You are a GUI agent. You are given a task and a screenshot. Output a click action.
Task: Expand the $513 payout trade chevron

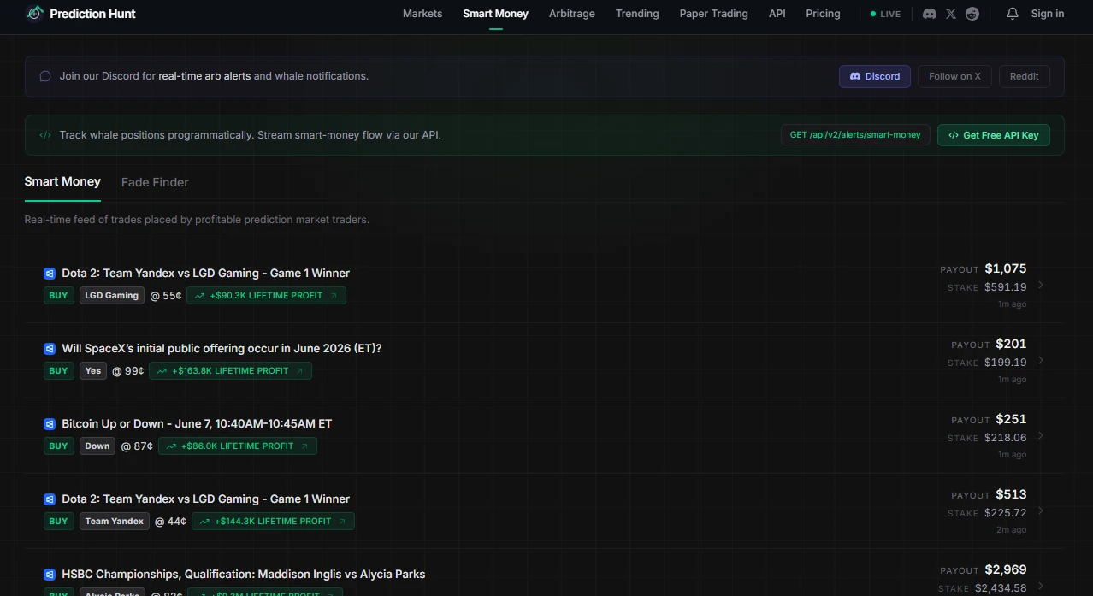click(x=1041, y=510)
